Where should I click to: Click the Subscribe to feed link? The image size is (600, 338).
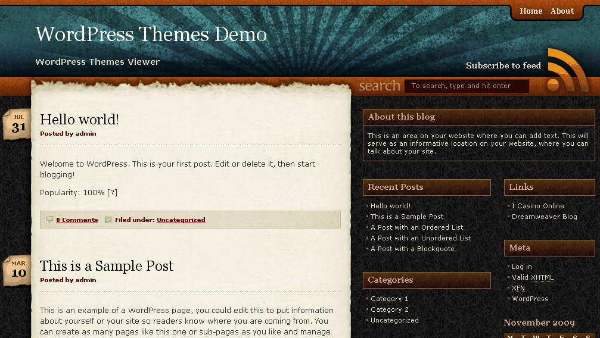503,65
